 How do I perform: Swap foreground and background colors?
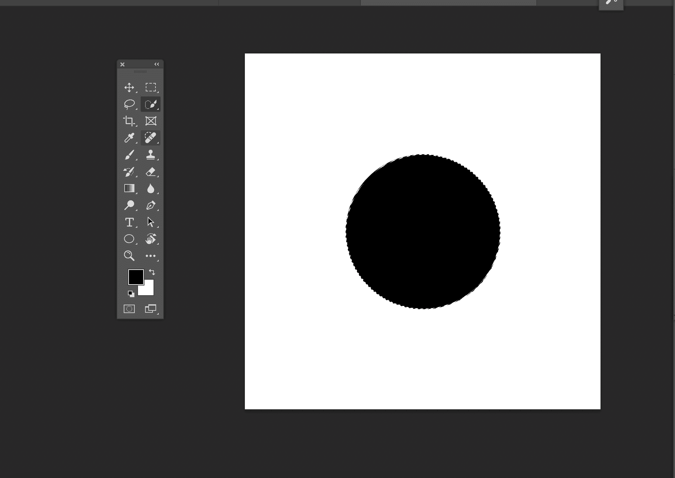tap(152, 272)
